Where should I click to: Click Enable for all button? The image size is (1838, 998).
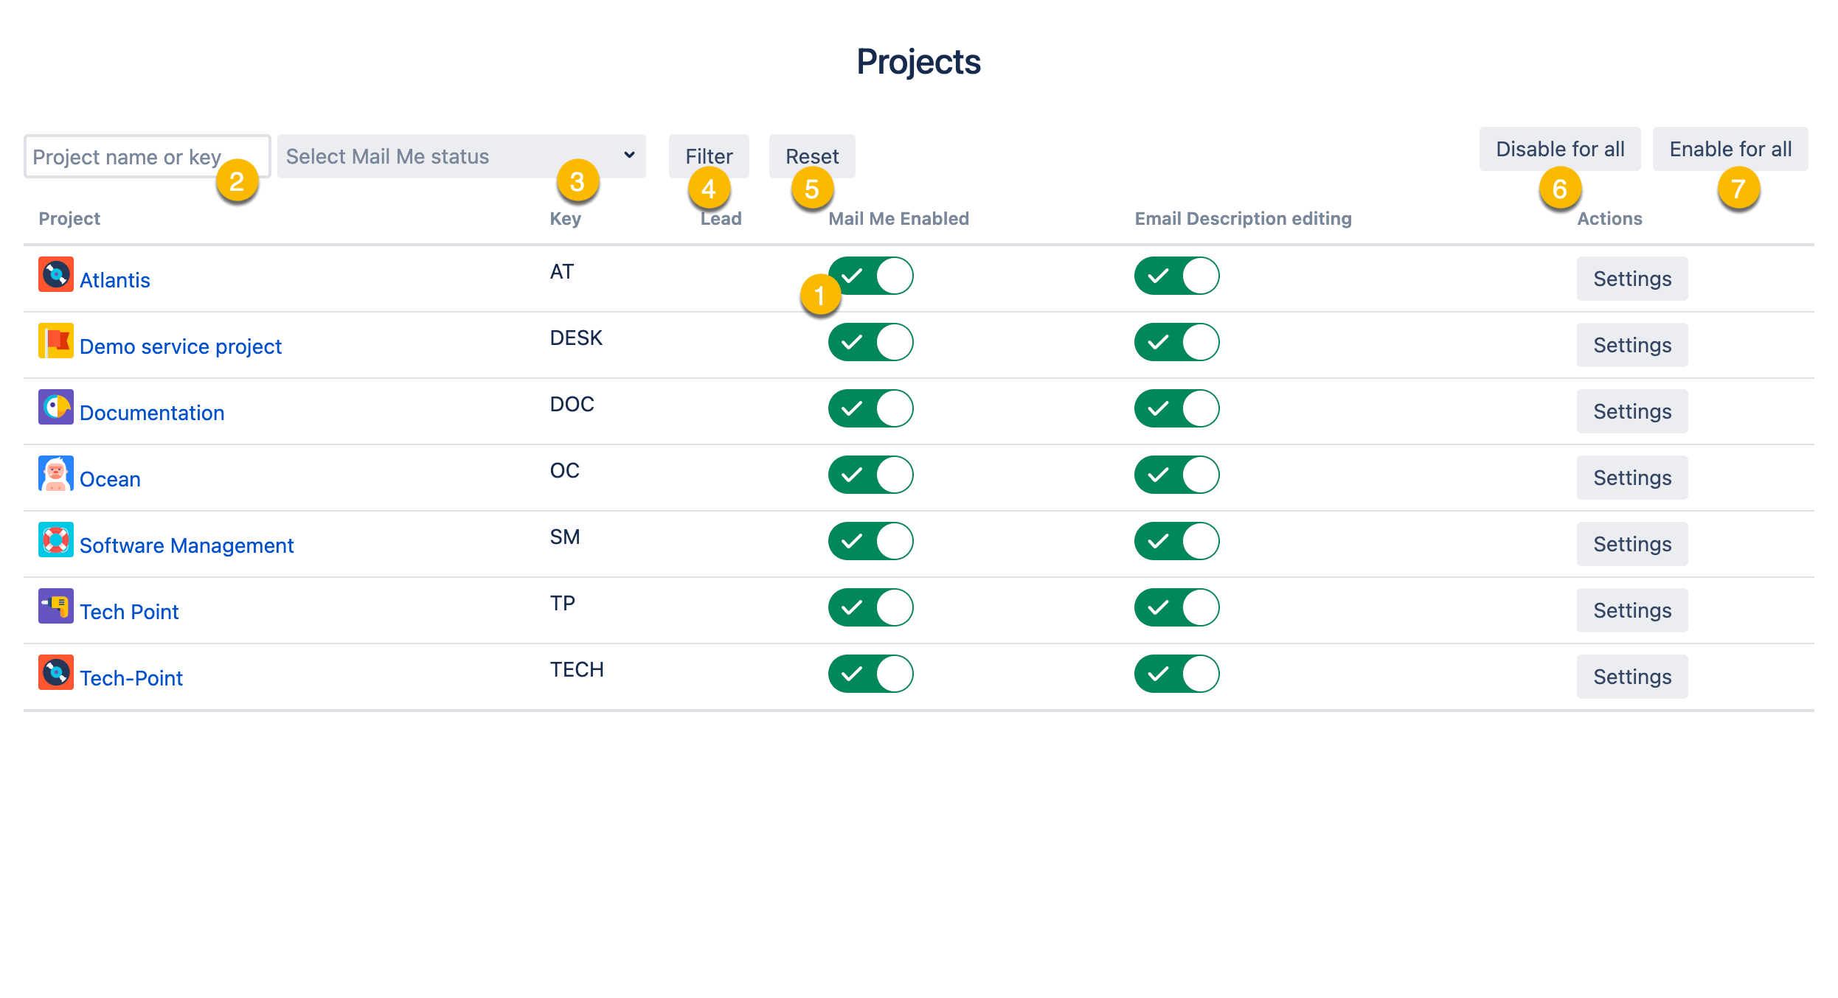(1730, 149)
